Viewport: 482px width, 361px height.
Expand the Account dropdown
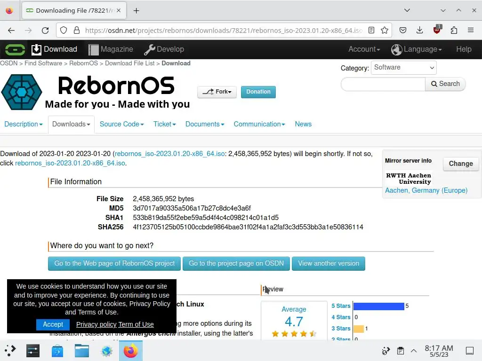pyautogui.click(x=364, y=49)
